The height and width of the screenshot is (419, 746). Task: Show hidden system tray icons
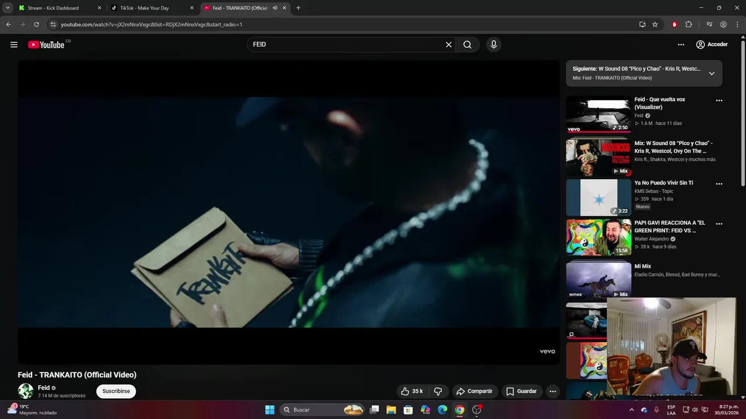[x=631, y=410]
